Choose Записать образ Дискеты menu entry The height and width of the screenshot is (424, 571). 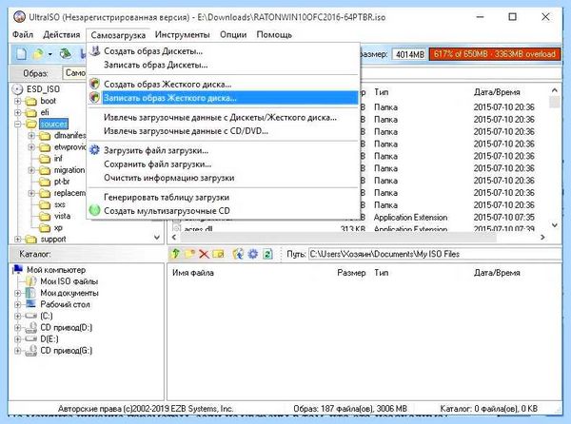click(224, 65)
